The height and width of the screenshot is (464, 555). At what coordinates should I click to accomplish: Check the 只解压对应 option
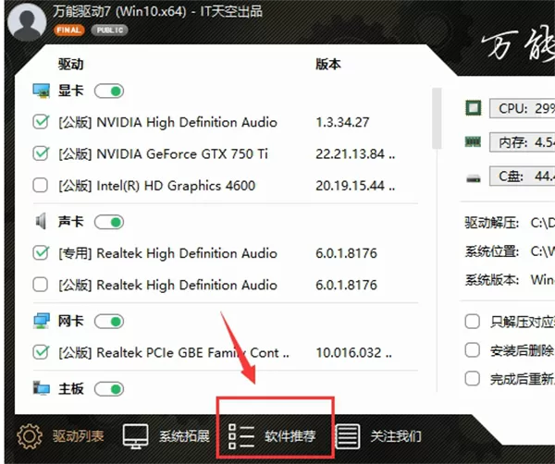tap(473, 322)
